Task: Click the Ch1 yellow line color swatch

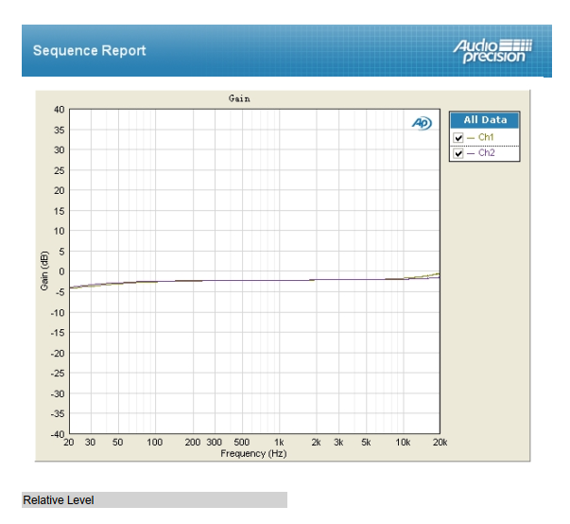Action: pos(471,138)
